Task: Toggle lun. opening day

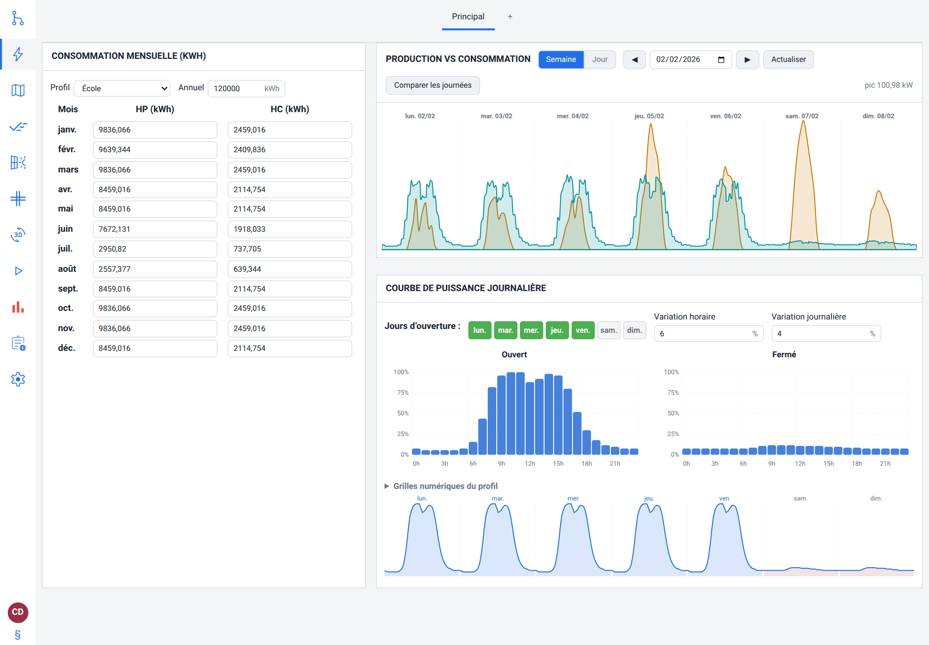Action: pos(480,330)
